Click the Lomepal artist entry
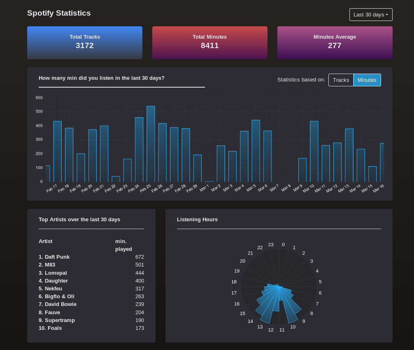This screenshot has height=350, width=414. pos(53,273)
